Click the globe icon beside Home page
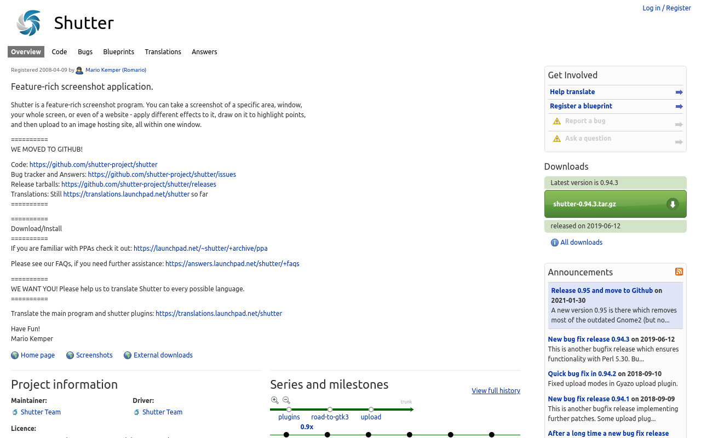Screen dimensions: 701x438 (x=15, y=355)
